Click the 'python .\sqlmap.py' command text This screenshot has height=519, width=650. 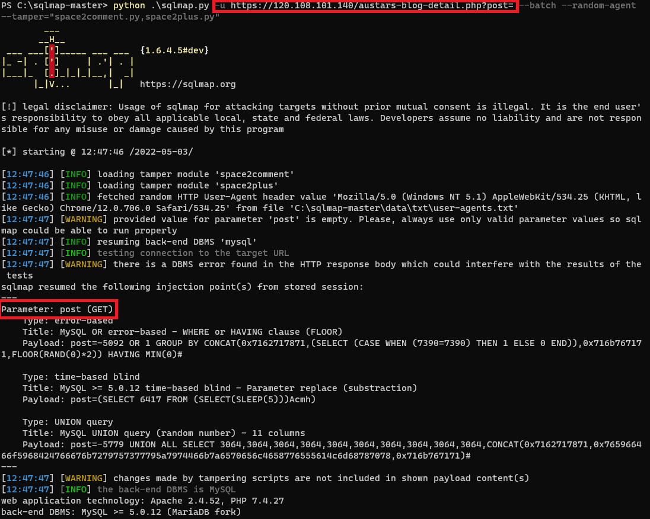161,5
